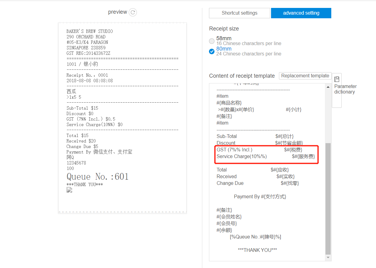This screenshot has height=268, width=376.
Task: Click "Service Charge(10%%)" in template editor
Action: (242, 157)
